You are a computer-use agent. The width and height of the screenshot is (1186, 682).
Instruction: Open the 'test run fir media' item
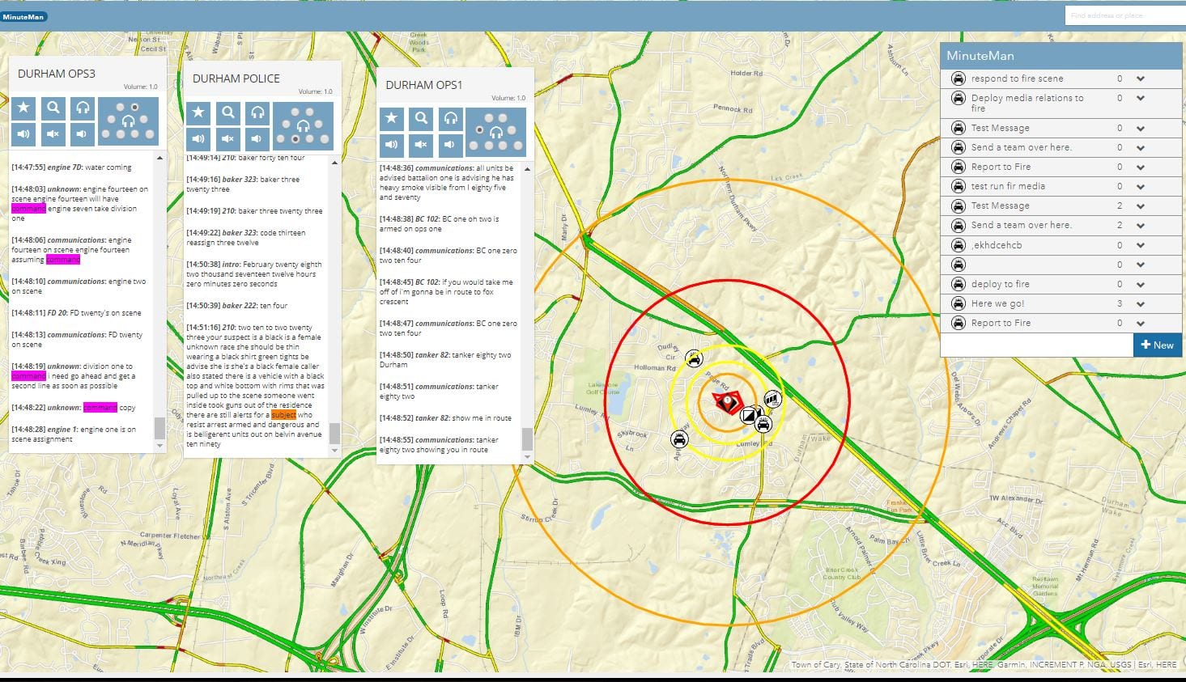[1008, 186]
